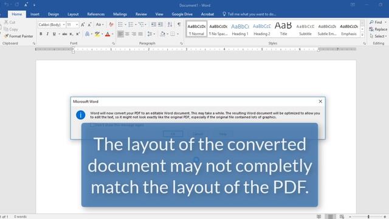Switch to the Review tab
The width and height of the screenshot is (389, 219).
click(x=141, y=14)
